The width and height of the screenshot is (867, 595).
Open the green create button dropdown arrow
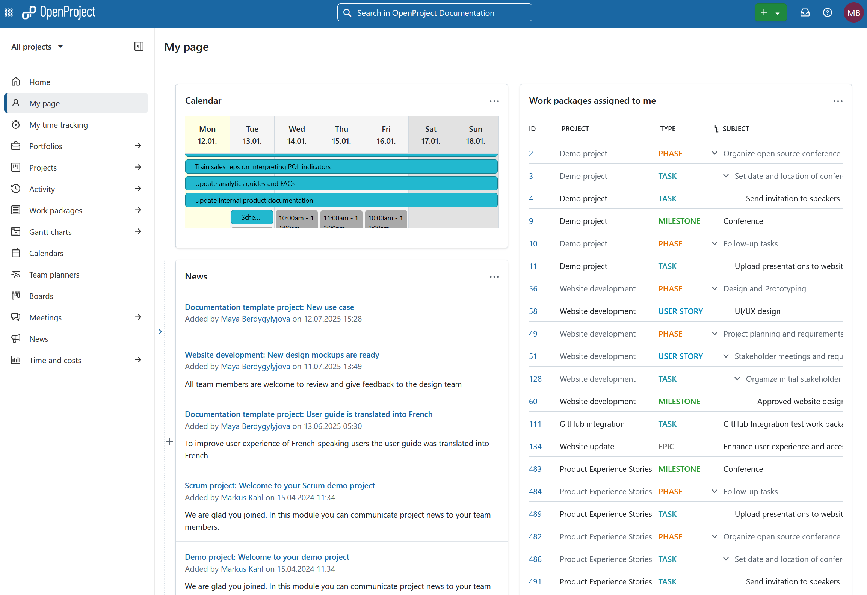coord(778,12)
